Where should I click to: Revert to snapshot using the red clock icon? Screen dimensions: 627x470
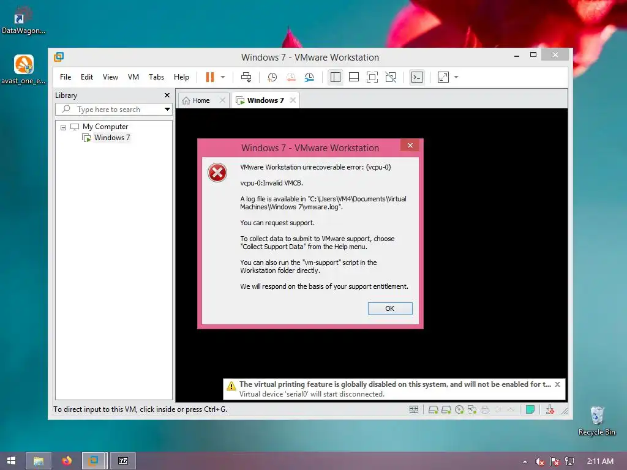pyautogui.click(x=291, y=77)
